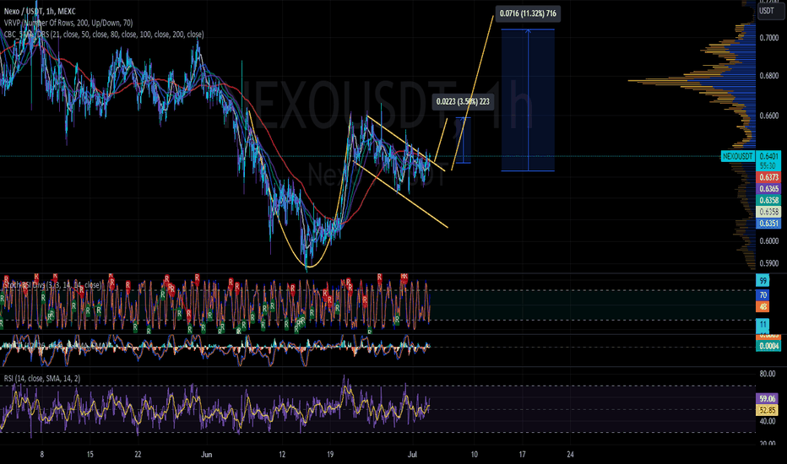Click the 0.6800 price axis label
This screenshot has height=464, width=787.
point(769,76)
